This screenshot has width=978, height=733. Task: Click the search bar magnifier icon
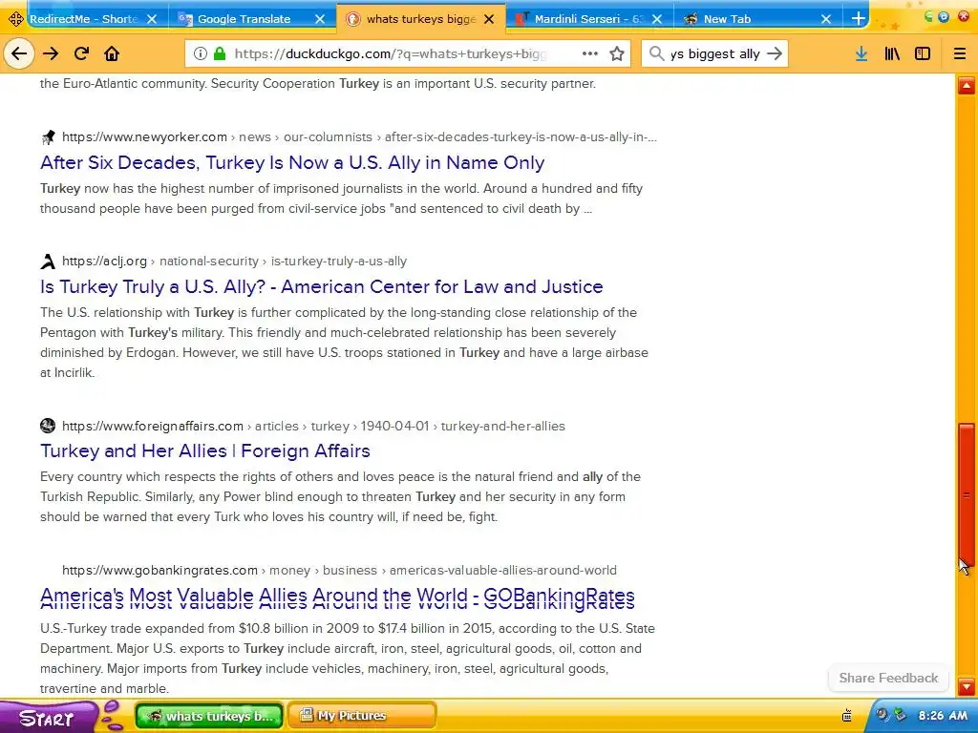[x=656, y=53]
